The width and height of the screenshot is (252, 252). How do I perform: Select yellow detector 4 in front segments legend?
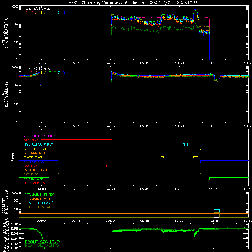[41, 13]
